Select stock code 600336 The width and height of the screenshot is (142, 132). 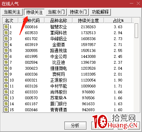pyautogui.click(x=31, y=74)
